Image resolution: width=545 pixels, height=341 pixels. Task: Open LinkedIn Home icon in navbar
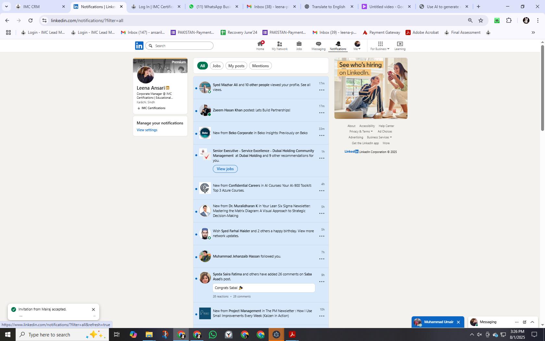[260, 45]
